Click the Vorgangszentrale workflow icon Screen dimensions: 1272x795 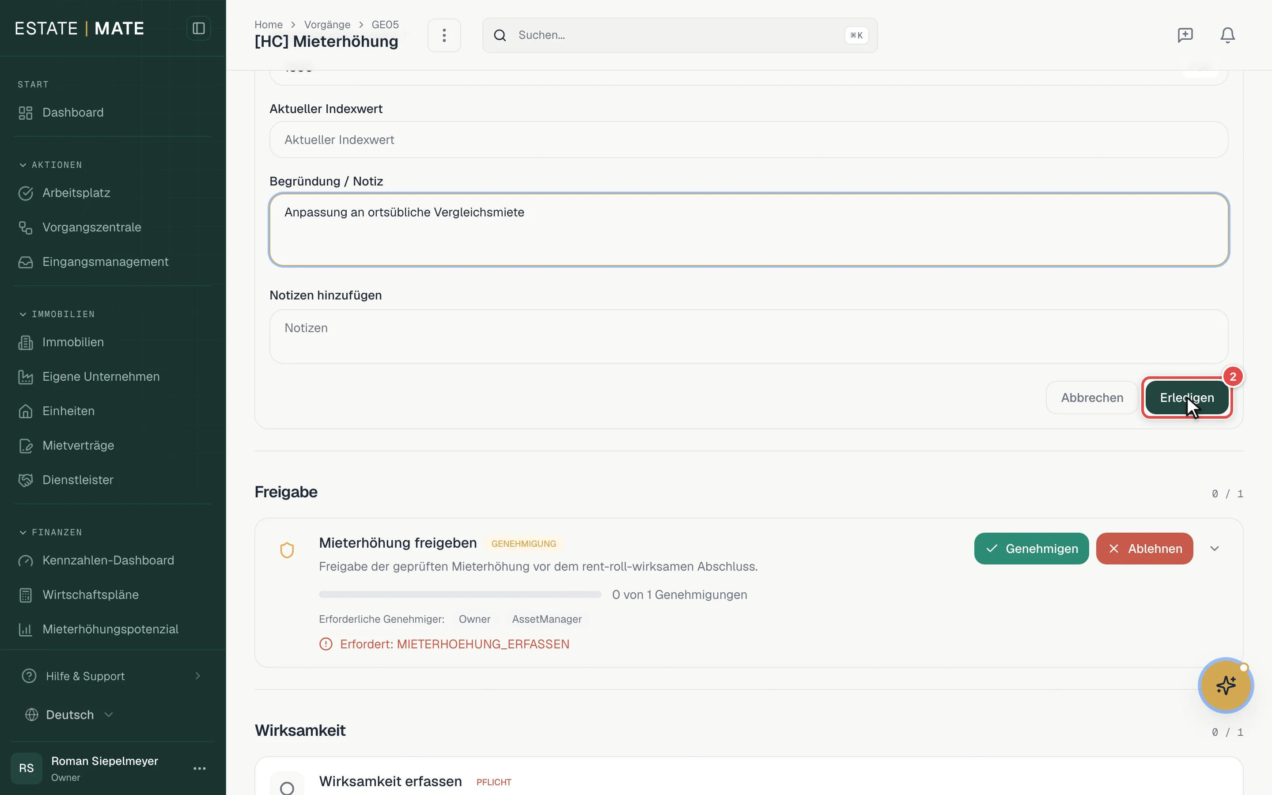pos(26,227)
